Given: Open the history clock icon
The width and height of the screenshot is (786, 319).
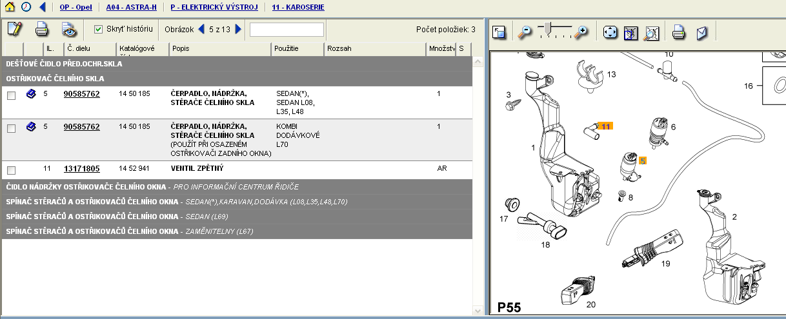Looking at the screenshot, I should point(26,7).
